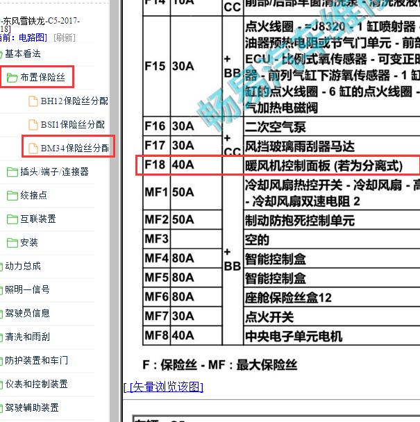The height and width of the screenshot is (422, 420).
Task: Click the 座舱保险丝盒12 cell
Action: [x=332, y=297]
